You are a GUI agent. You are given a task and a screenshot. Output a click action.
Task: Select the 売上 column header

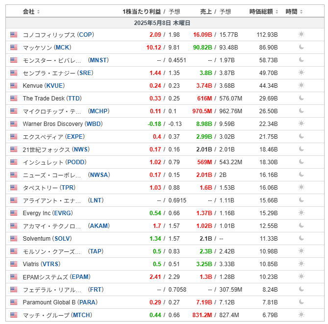click(206, 12)
